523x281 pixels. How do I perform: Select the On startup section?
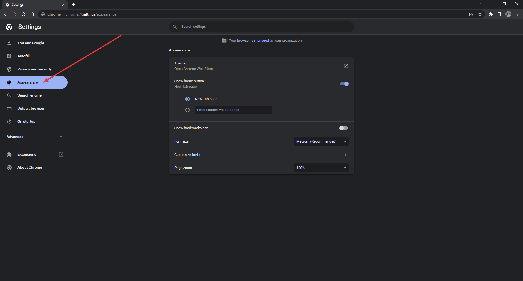click(26, 121)
